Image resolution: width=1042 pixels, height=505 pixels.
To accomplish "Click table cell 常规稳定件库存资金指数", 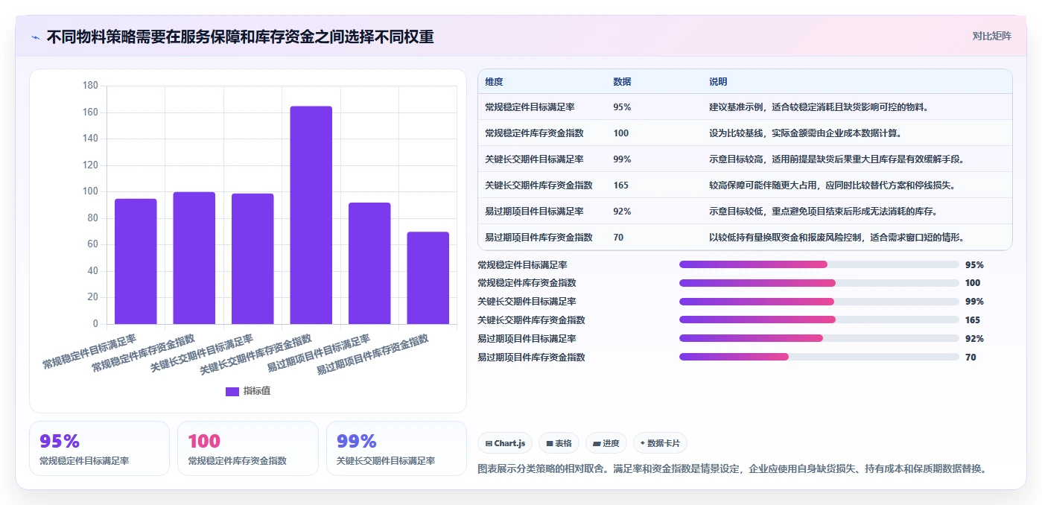I will click(x=534, y=133).
